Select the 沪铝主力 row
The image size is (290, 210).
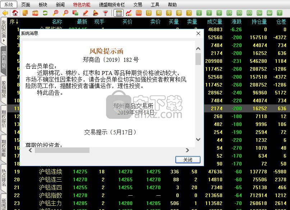pyautogui.click(x=148, y=203)
